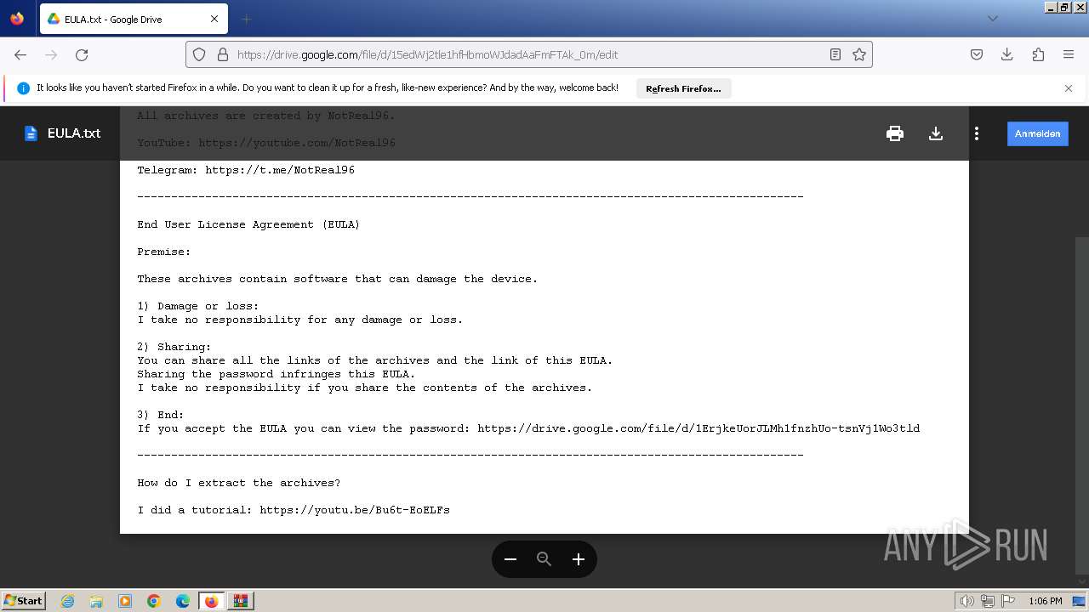Viewport: 1089px width, 612px height.
Task: Open the Pocket save icon
Action: 977,54
